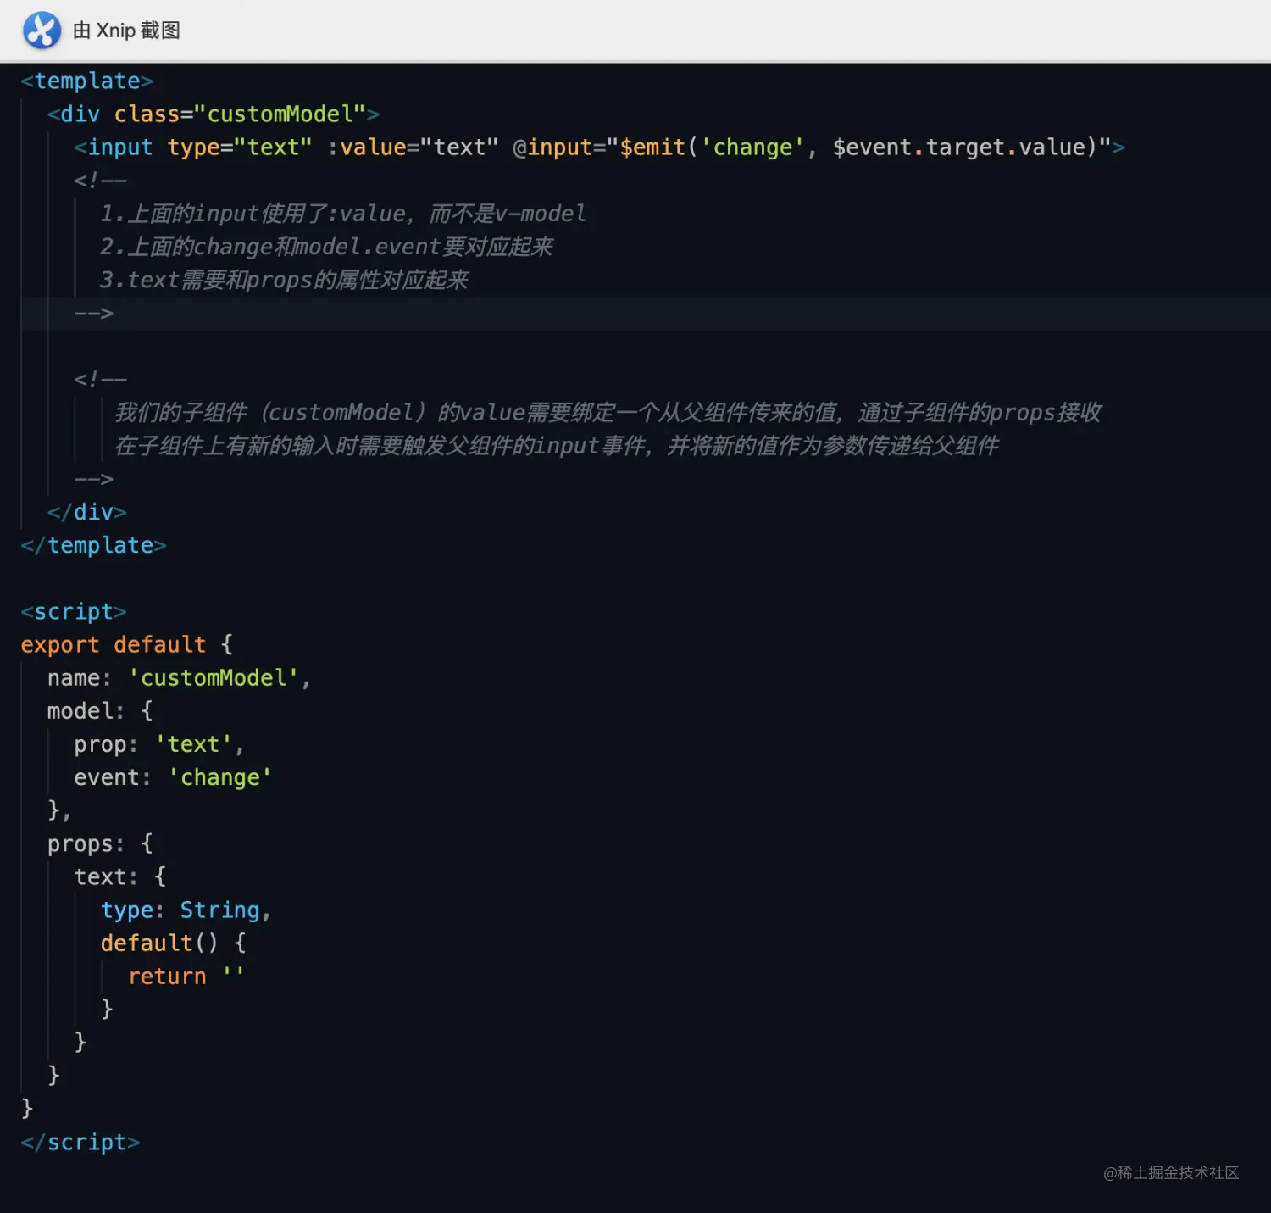
Task: Click the "props: {" line
Action: tap(100, 843)
